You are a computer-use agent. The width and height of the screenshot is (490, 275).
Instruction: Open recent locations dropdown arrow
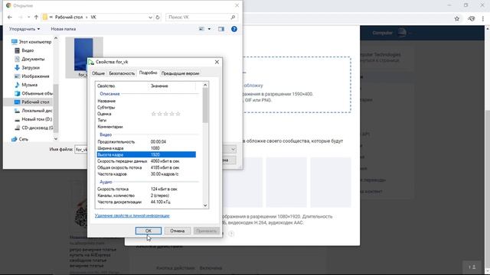pos(29,17)
